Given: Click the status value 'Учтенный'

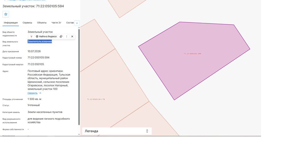Looking at the screenshot, I should [33, 105].
